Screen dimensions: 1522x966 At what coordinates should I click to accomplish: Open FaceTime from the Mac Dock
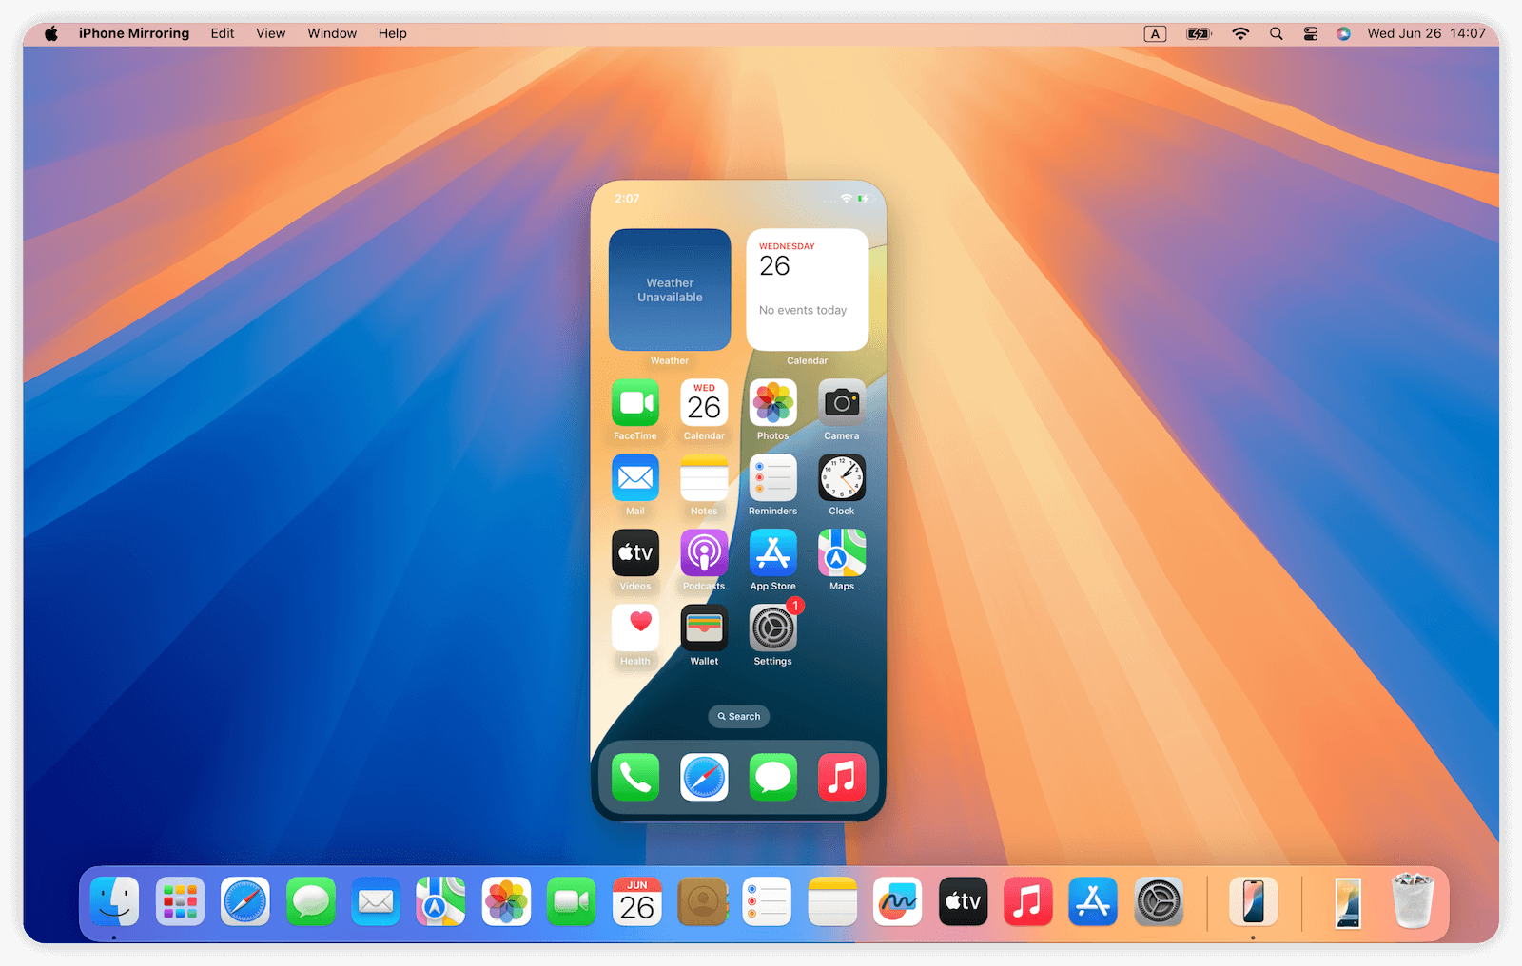tap(572, 901)
